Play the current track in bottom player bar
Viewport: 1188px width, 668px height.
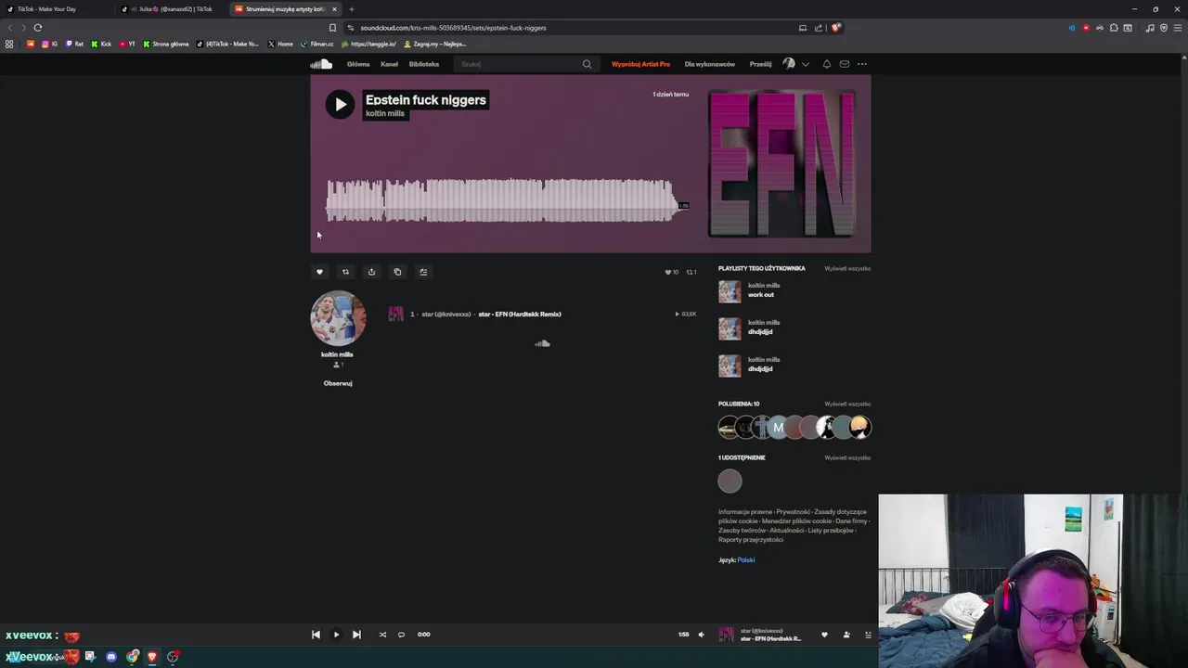coord(336,635)
